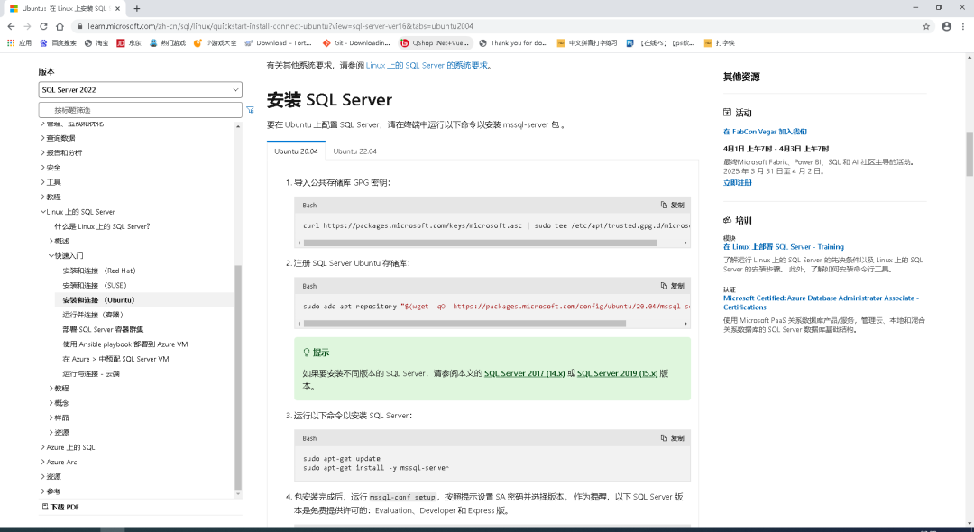Click the curl code block horizontal scrollbar
This screenshot has height=532, width=974.
coord(480,243)
